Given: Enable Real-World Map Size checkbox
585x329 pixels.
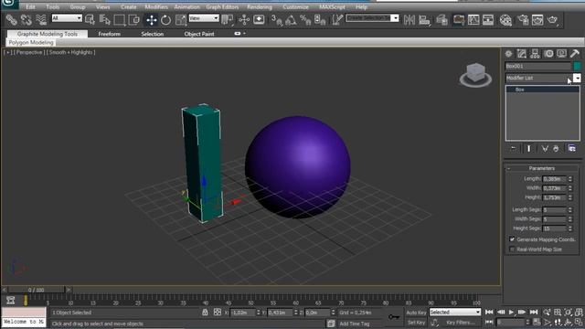Looking at the screenshot, I should (x=512, y=249).
